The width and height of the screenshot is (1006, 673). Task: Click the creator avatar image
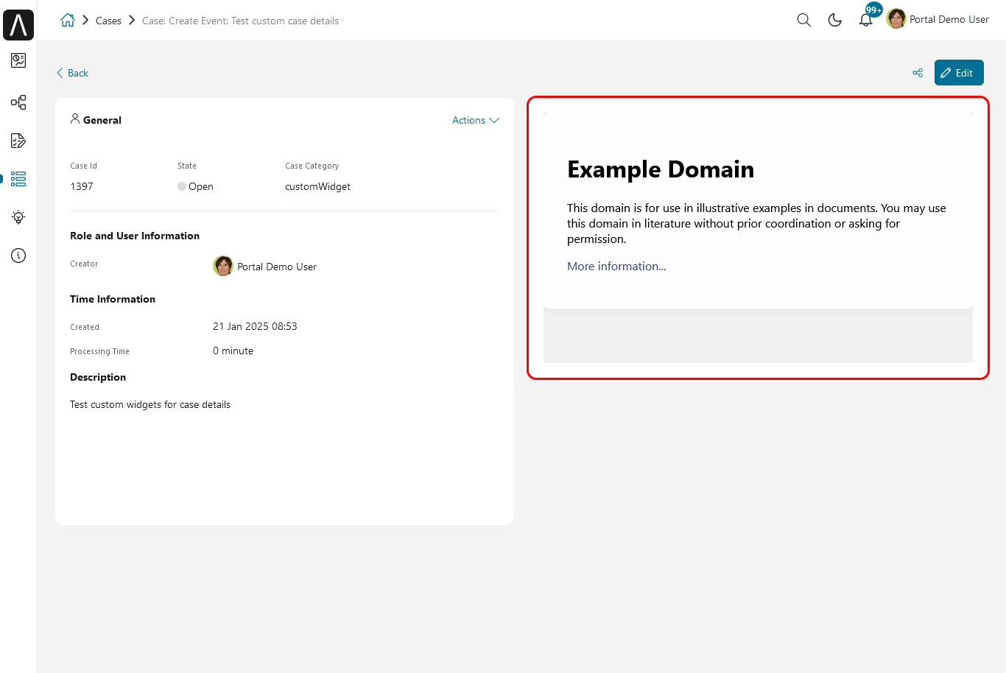pos(223,266)
